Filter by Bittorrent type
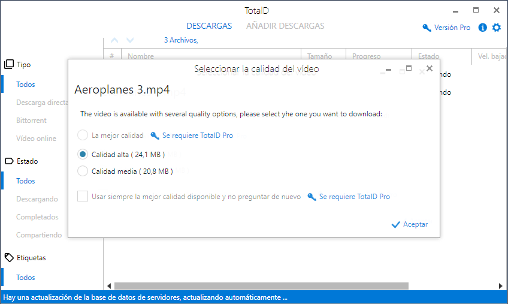 click(31, 121)
